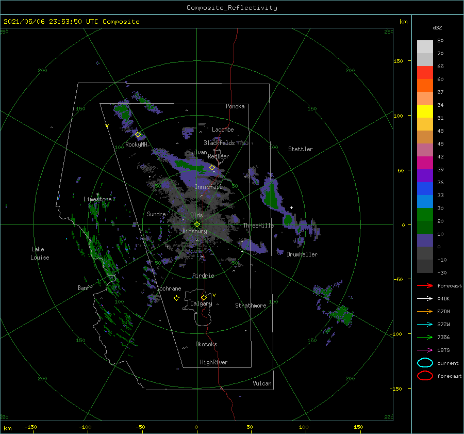This screenshot has height=434, width=464.
Task: Click the Sundre town label
Action: [156, 214]
